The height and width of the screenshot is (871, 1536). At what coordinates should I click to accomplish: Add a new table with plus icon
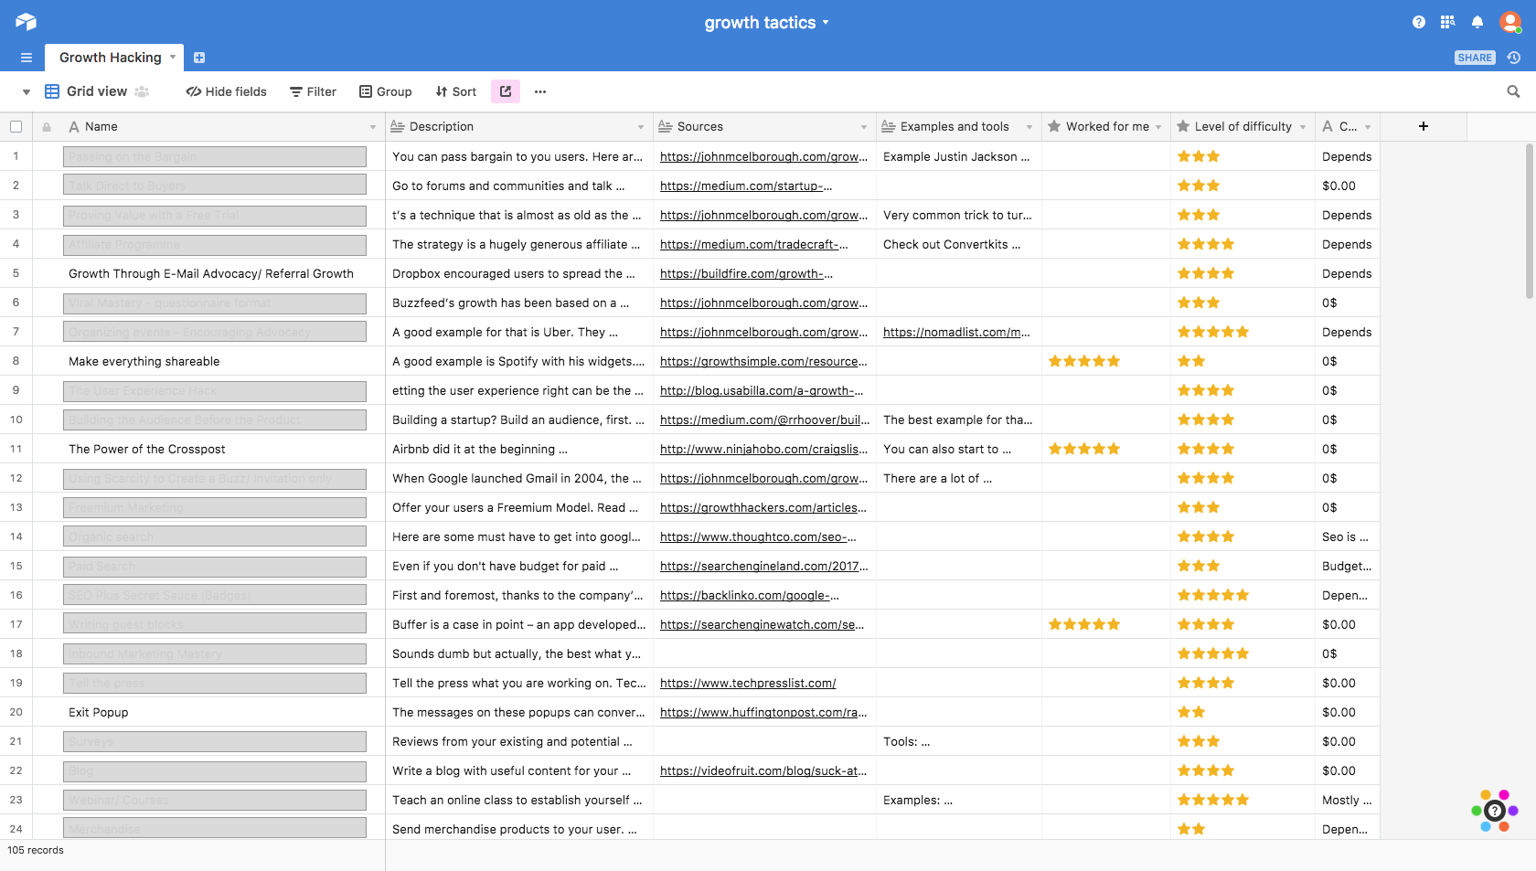tap(199, 58)
